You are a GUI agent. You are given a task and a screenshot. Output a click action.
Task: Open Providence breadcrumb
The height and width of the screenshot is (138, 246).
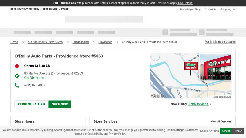(105, 42)
